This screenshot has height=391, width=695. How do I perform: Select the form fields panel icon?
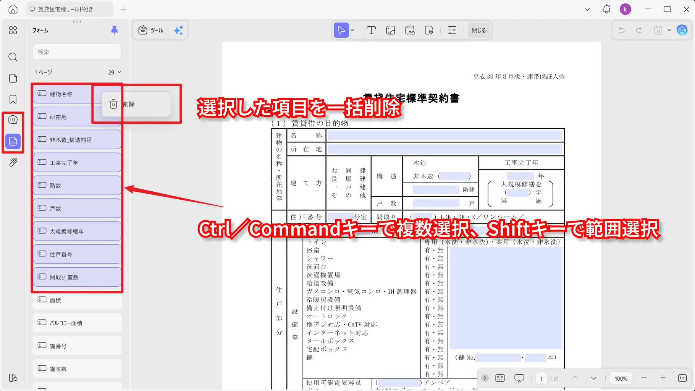13,141
